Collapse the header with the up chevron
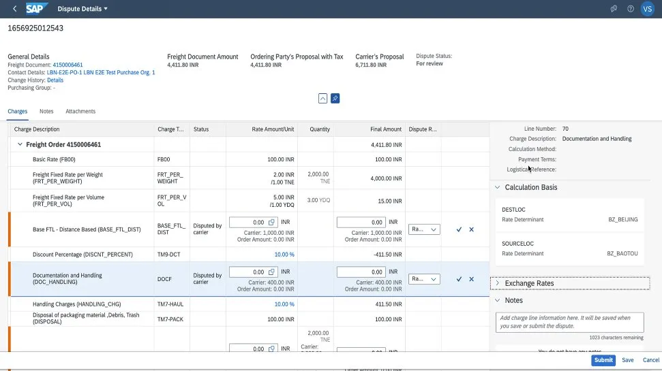Screen dimensions: 662x371 coord(323,99)
